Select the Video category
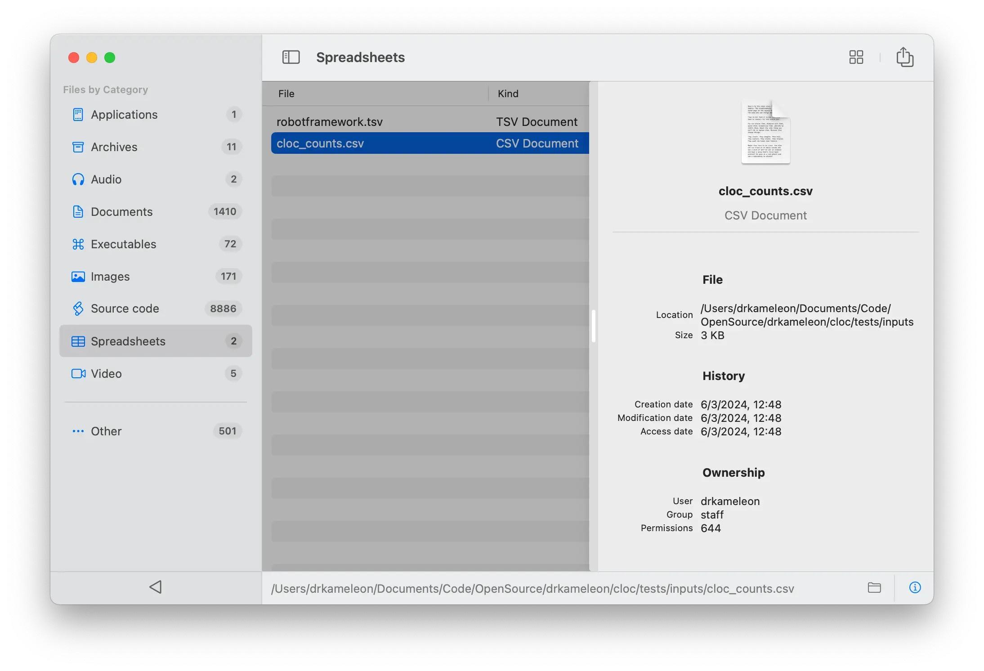Screen dimensions: 984x671 click(106, 374)
